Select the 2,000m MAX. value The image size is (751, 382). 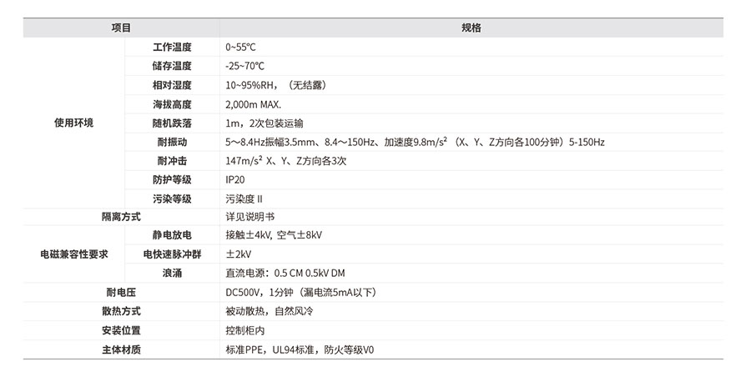point(254,104)
